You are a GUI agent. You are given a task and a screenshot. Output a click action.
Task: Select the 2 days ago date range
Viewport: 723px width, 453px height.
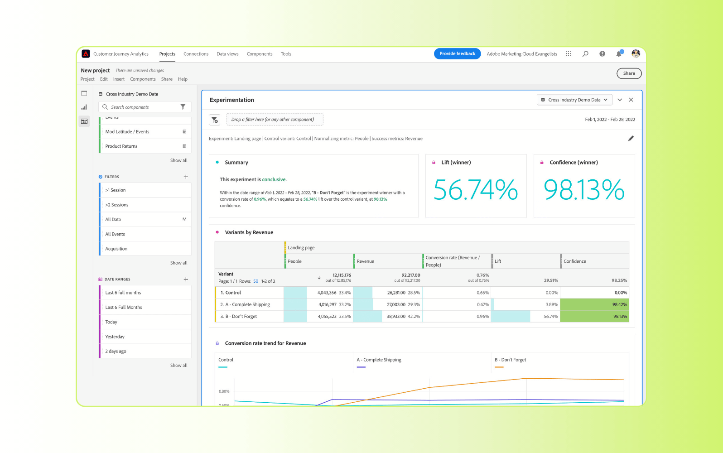coord(145,351)
